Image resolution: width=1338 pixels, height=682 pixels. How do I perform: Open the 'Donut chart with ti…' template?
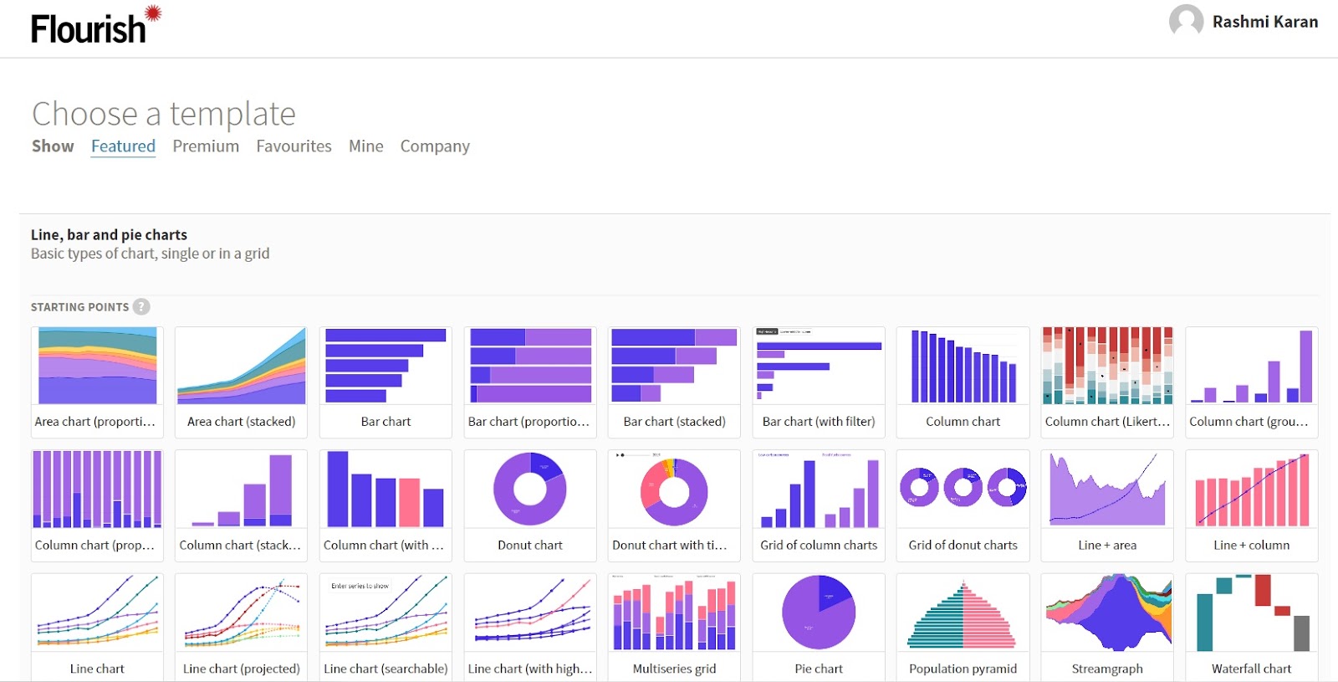coord(674,505)
